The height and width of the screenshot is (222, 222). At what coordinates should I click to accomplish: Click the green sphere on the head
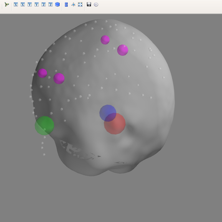tap(44, 126)
